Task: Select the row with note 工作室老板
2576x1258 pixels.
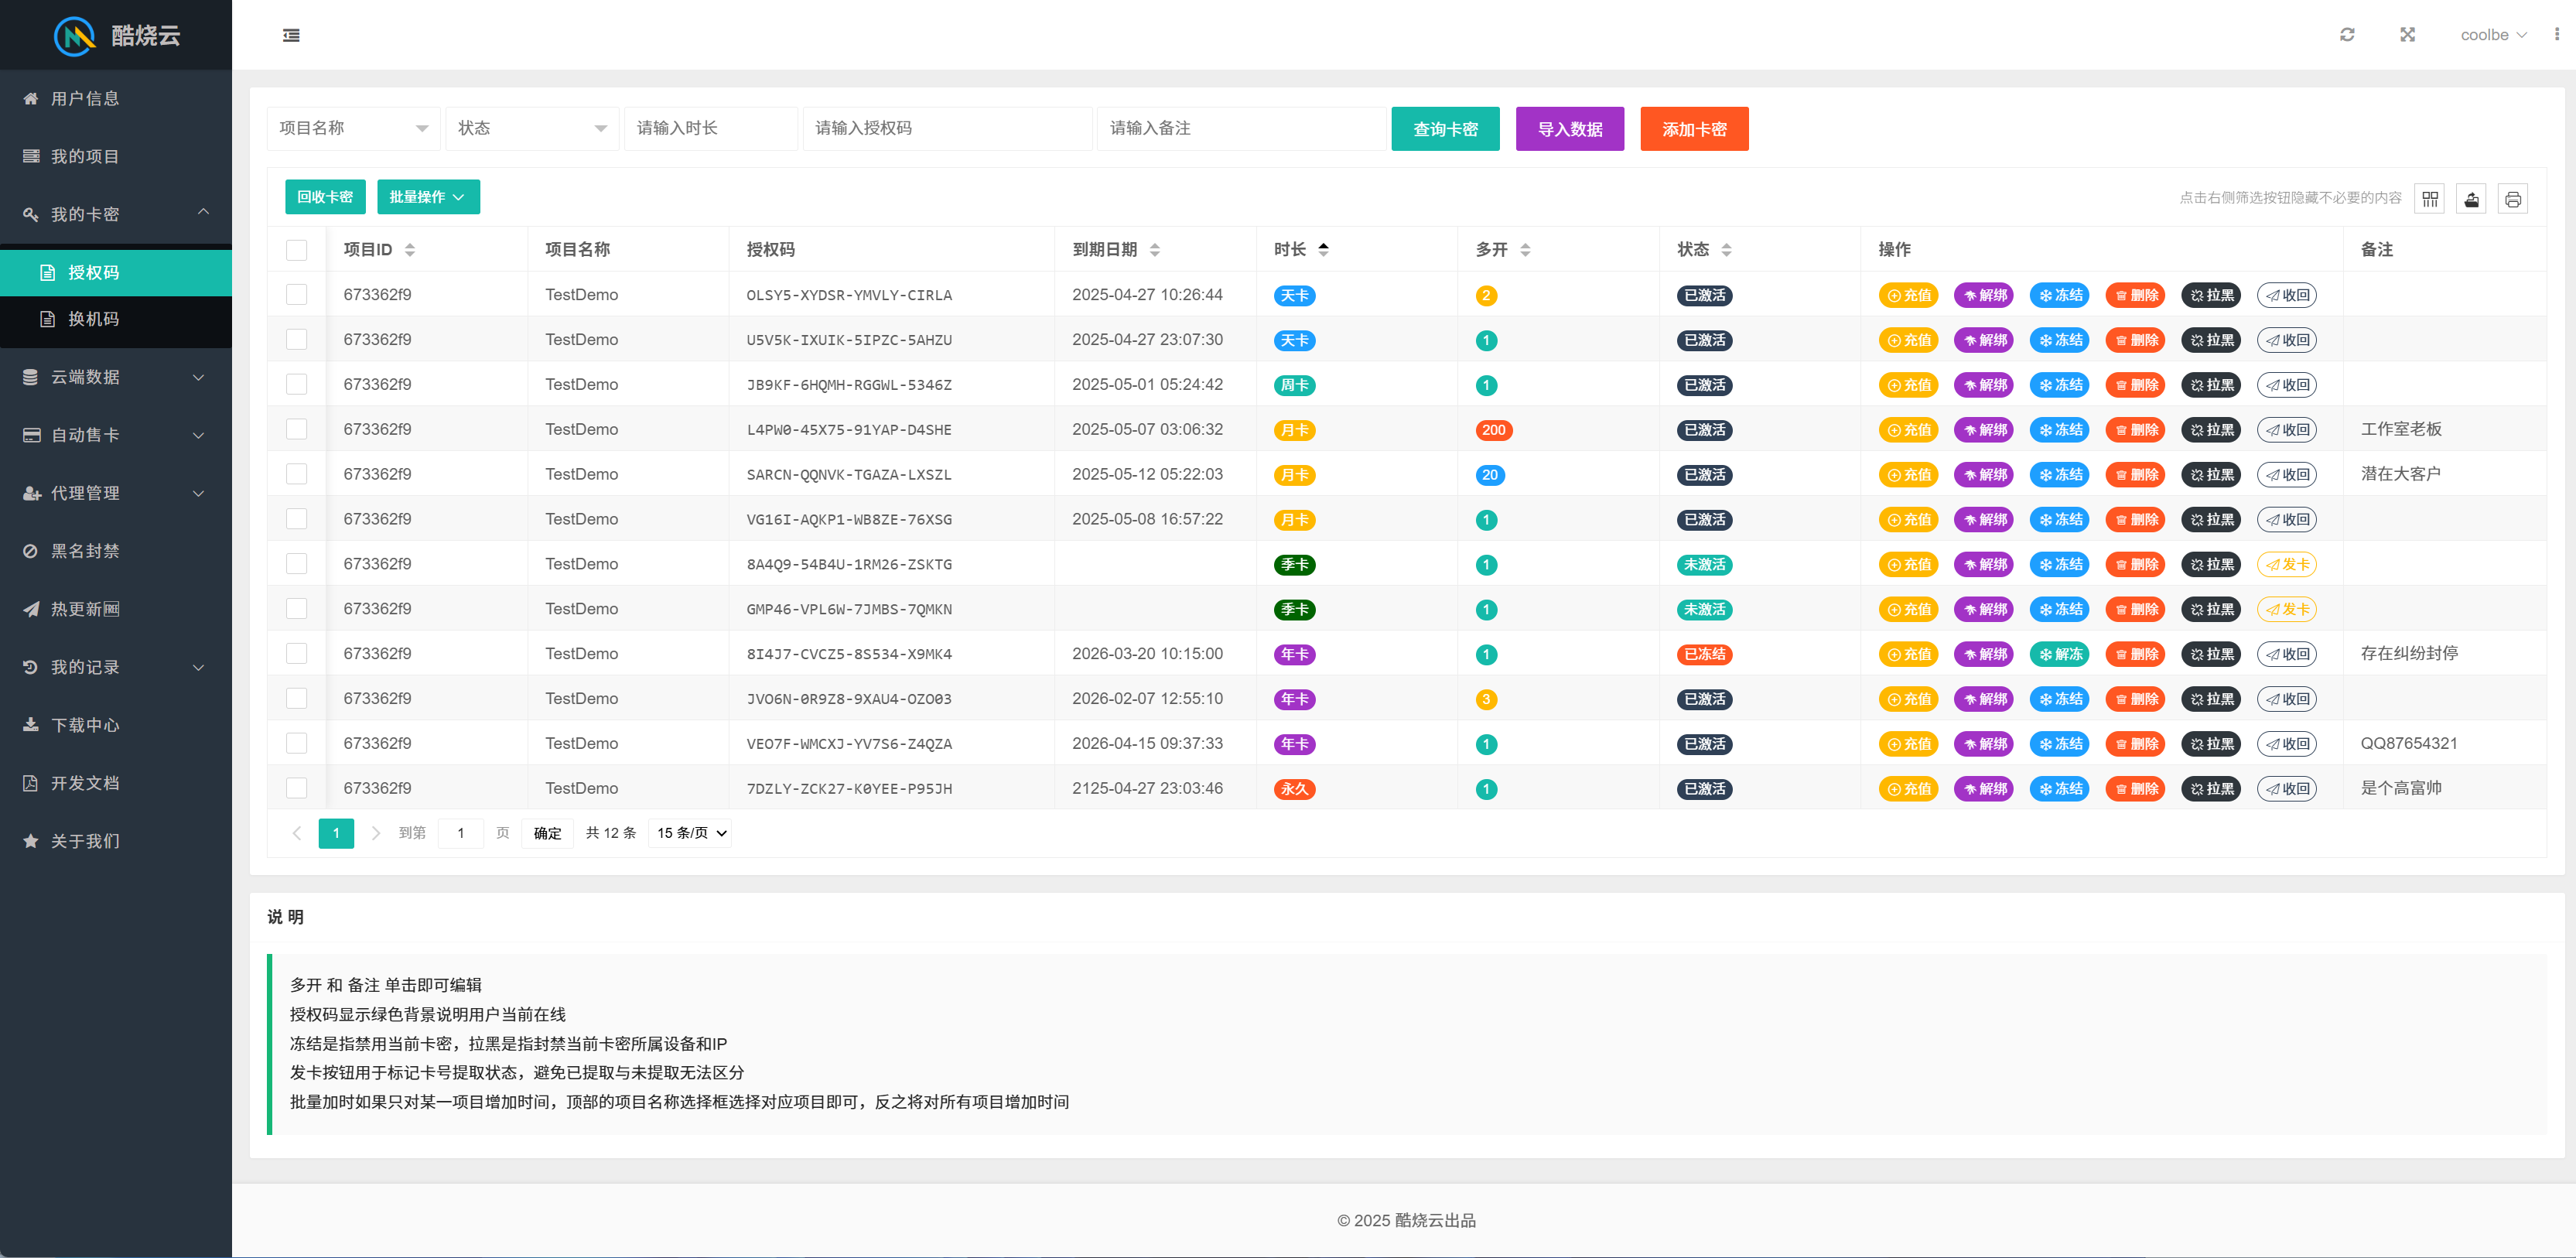Action: [296, 429]
